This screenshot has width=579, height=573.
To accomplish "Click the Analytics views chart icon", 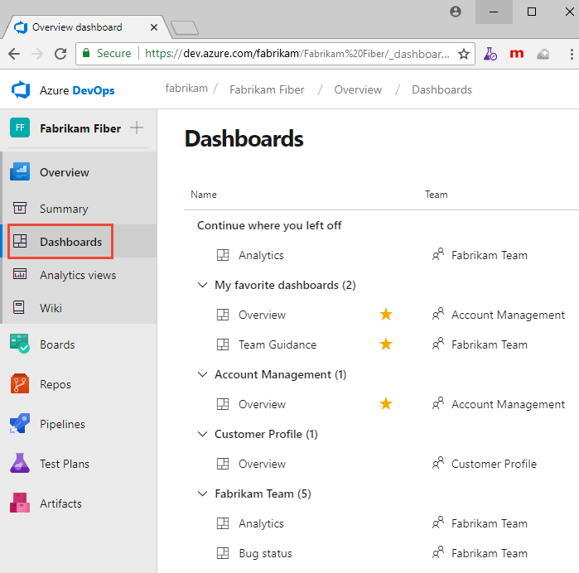I will tap(20, 274).
